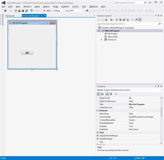Start debugging with the green Start button
The image size is (164, 160).
47,11
